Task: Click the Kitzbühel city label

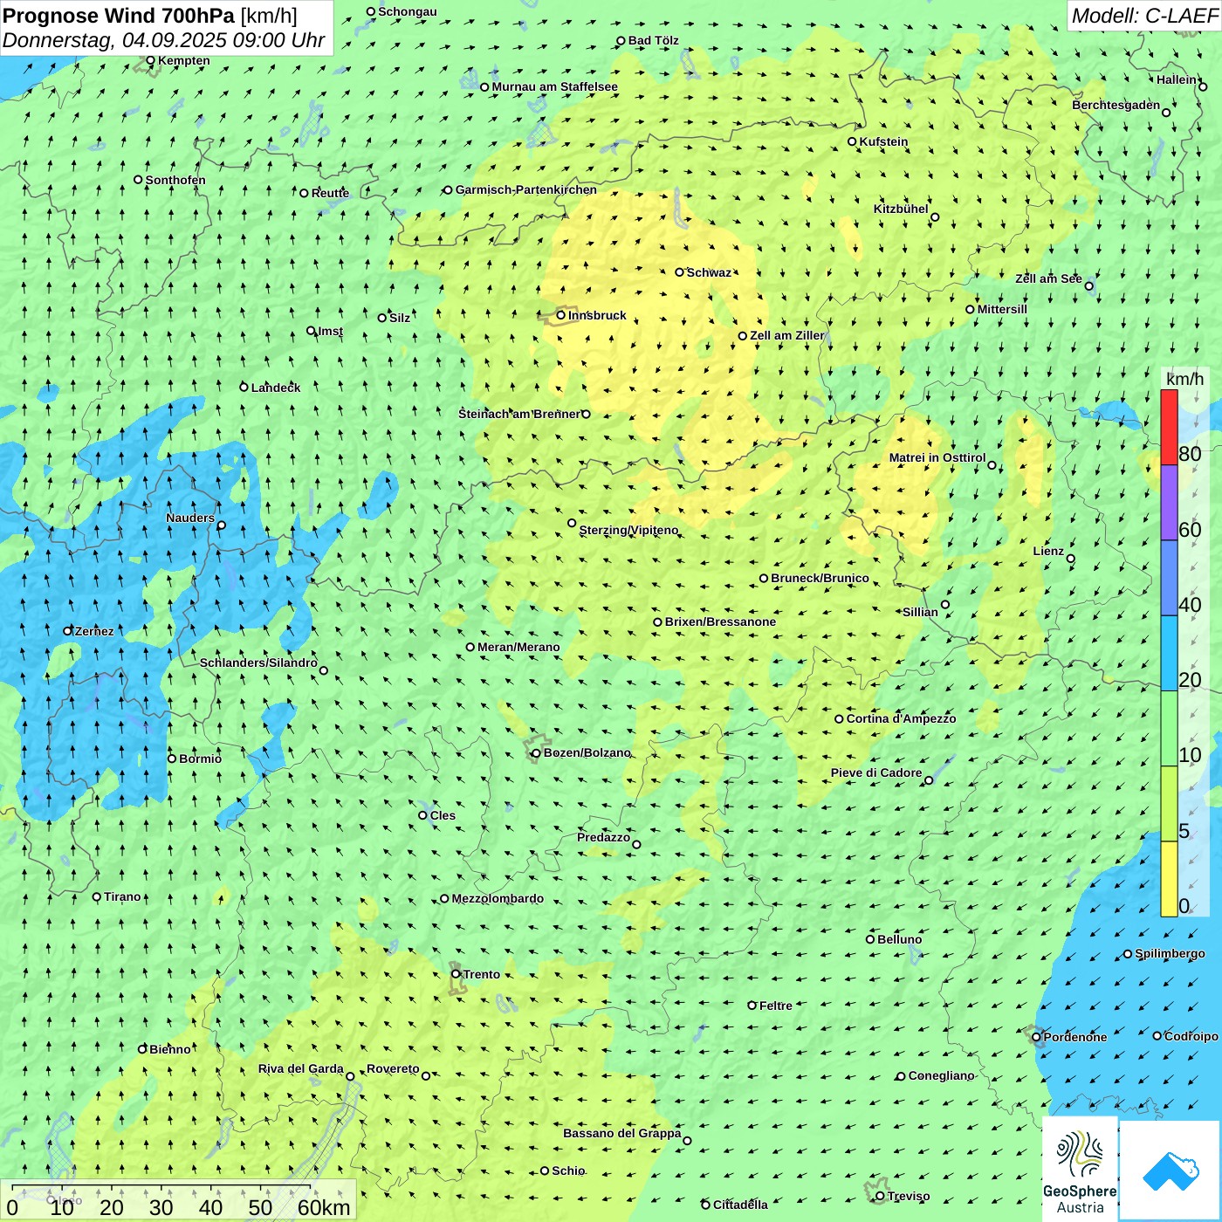Action: 901,209
